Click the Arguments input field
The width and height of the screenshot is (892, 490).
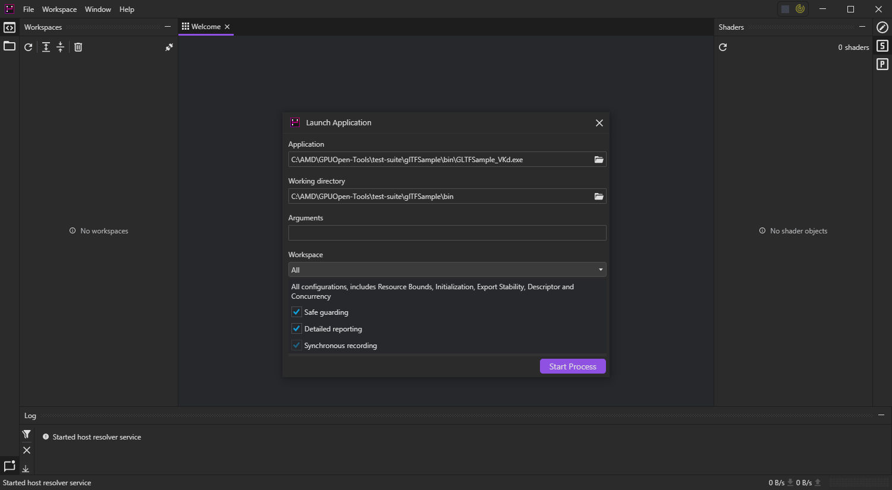447,233
